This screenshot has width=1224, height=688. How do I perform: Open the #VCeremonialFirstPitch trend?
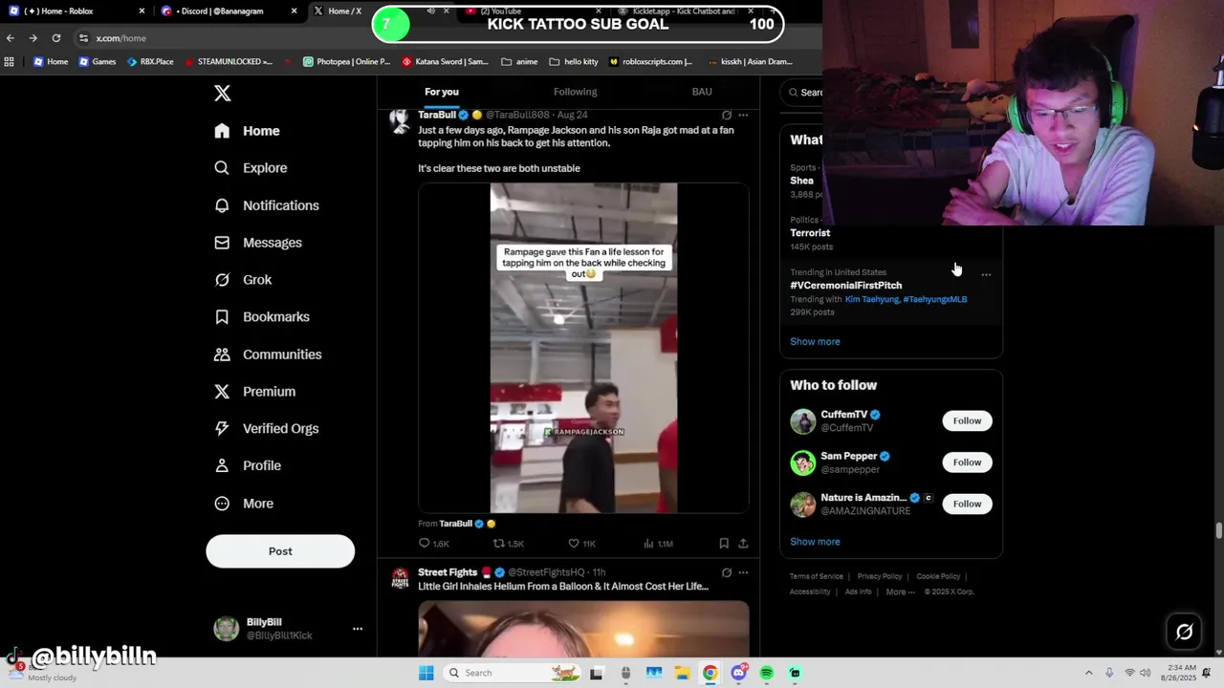(x=845, y=286)
